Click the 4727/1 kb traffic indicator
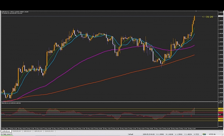 (212, 134)
